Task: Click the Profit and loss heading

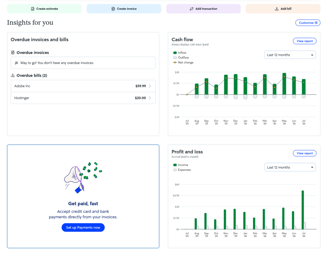Action: [187, 152]
